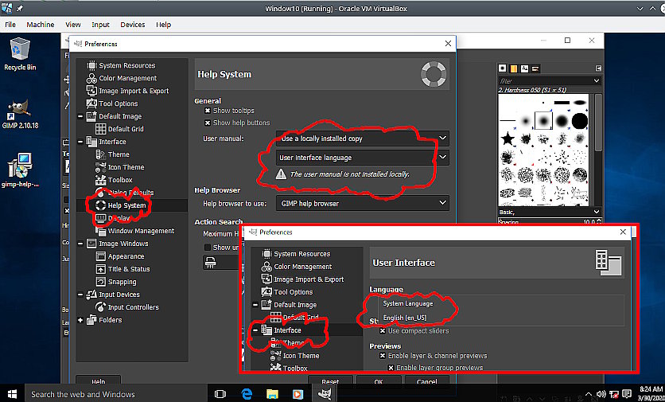Click the volume icon in the system tray

tap(601, 394)
